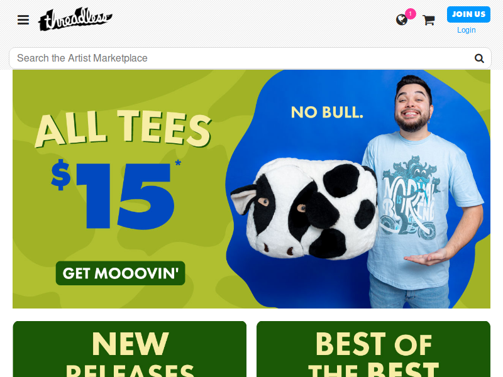Click the Login link
This screenshot has height=377, width=503.
[466, 30]
